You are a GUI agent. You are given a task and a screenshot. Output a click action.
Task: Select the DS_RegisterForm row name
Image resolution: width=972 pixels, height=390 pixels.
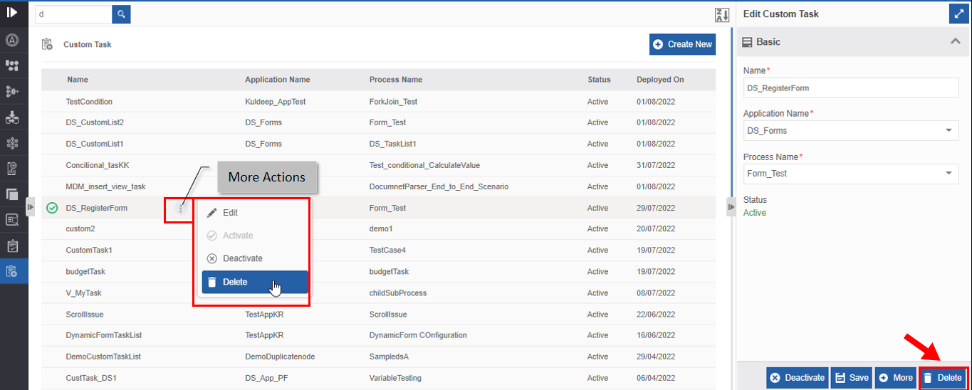96,208
